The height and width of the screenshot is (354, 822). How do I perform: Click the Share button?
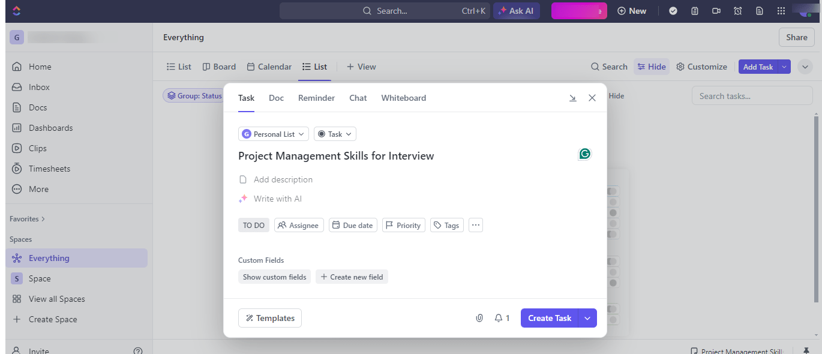click(x=797, y=37)
